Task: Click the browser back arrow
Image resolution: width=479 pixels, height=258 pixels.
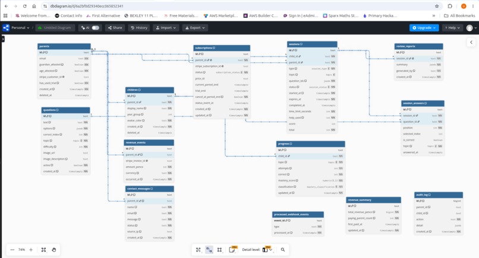Action: (6, 6)
